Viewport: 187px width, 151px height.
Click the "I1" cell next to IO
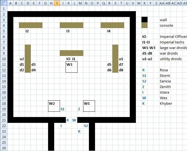[x=74, y=59]
